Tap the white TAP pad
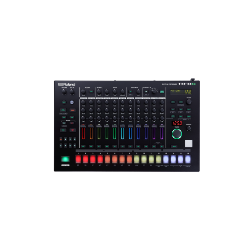 coord(189,144)
